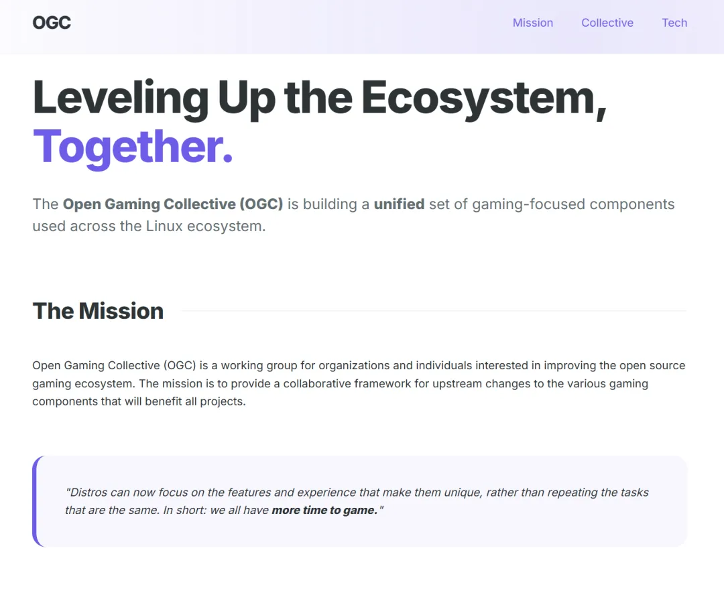The width and height of the screenshot is (724, 591).
Task: Click bold 'Open Gaming Collective (OGC)' intro text
Action: 173,204
